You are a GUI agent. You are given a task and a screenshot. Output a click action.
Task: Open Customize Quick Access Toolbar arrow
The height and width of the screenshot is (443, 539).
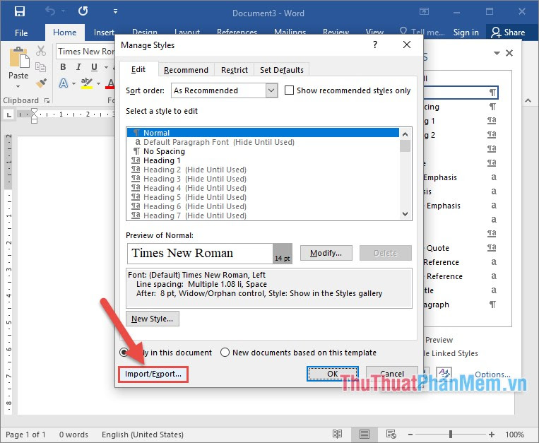click(x=115, y=12)
